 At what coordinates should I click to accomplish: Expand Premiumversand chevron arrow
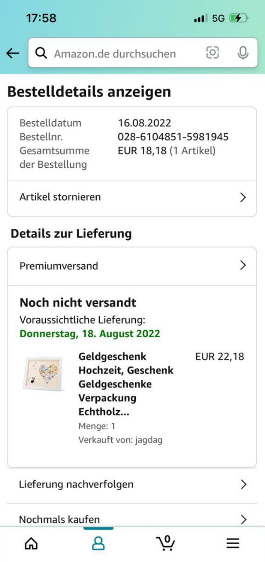click(243, 265)
